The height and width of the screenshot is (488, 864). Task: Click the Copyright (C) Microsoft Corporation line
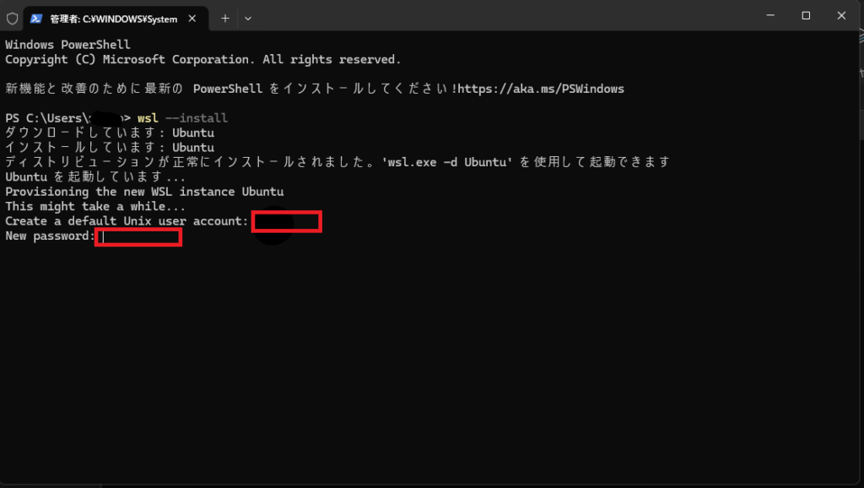point(202,60)
